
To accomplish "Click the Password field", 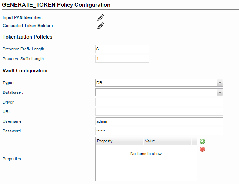I will [159, 131].
